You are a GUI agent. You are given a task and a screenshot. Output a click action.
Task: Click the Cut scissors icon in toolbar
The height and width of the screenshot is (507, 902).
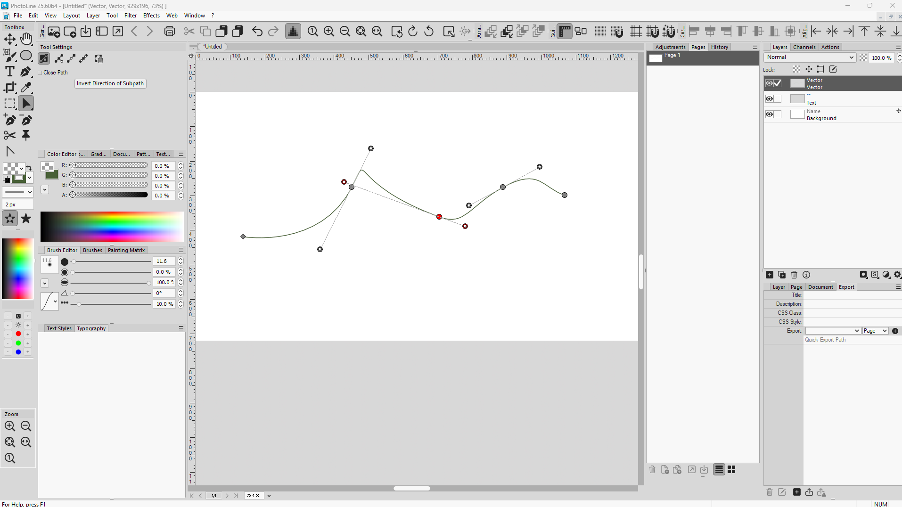(189, 32)
